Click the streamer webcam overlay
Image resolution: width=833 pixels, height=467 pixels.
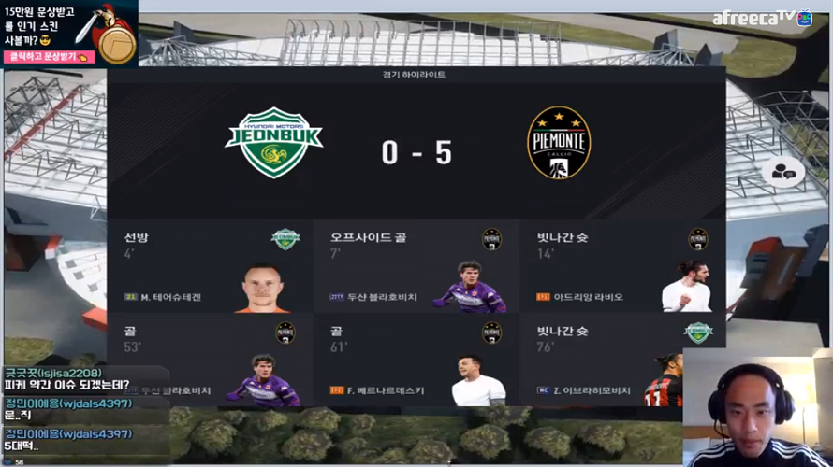[x=756, y=407]
